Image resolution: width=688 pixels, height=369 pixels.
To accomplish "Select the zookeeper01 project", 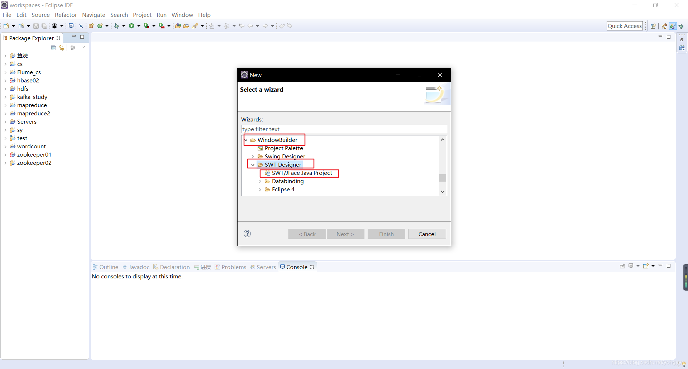I will point(30,155).
